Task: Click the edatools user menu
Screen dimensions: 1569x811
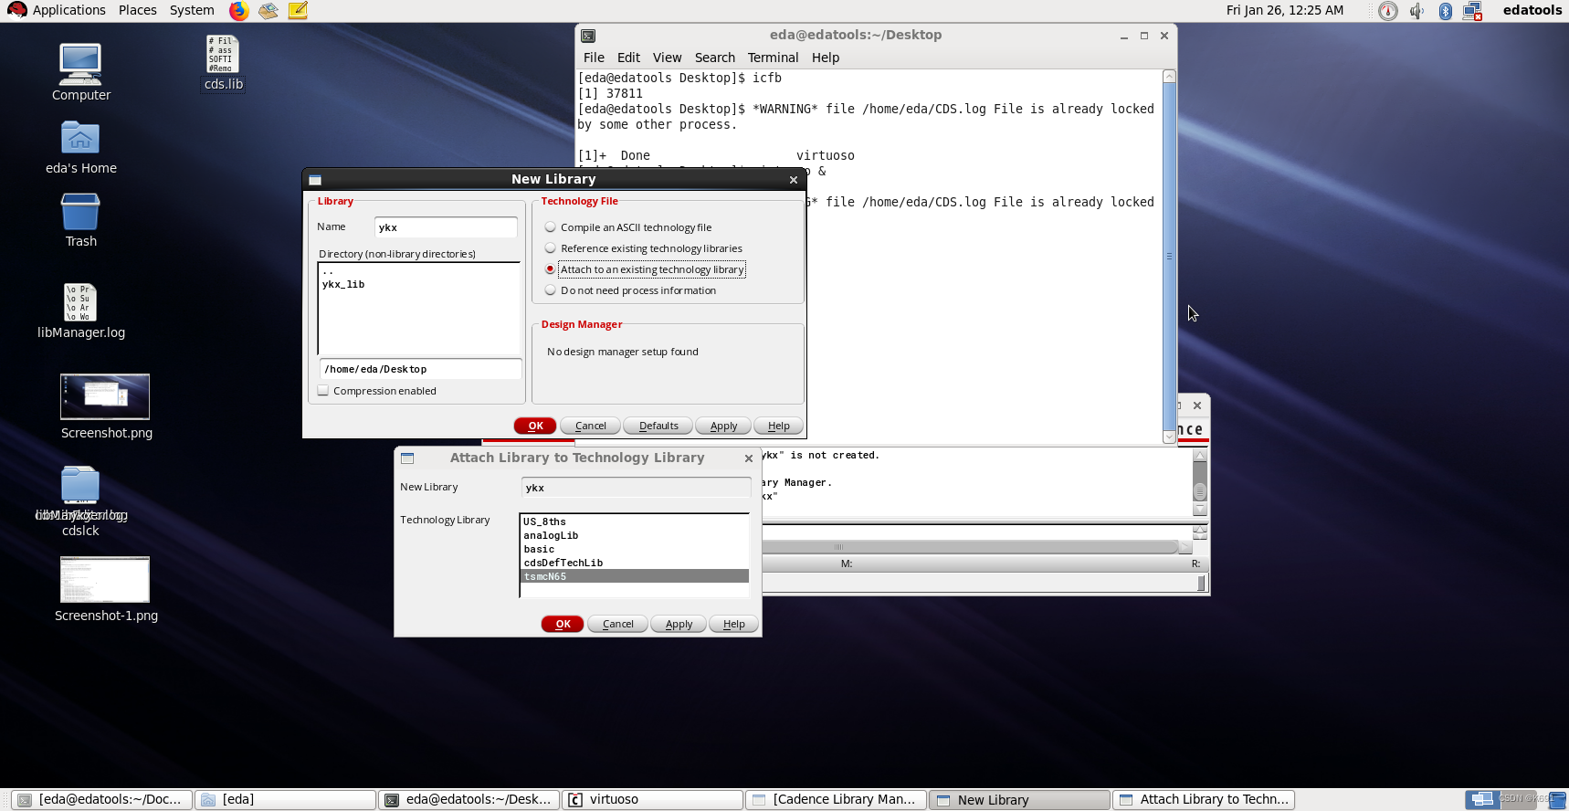Action: [x=1532, y=10]
